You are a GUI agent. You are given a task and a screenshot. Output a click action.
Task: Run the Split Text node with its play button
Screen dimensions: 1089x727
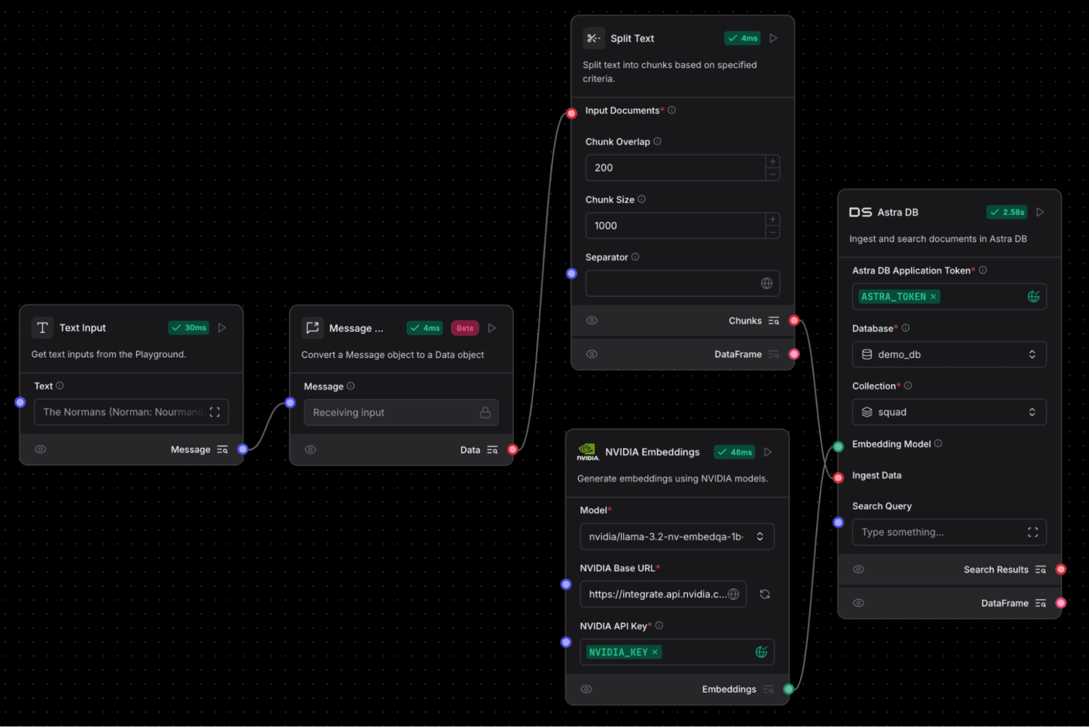pyautogui.click(x=773, y=38)
